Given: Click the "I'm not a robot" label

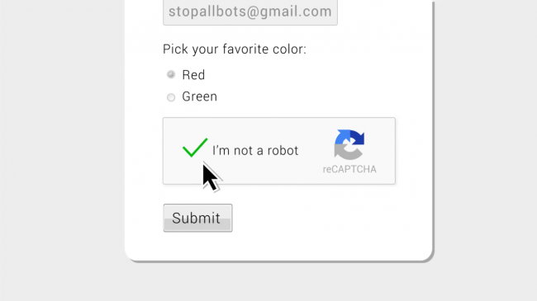Looking at the screenshot, I should (255, 150).
